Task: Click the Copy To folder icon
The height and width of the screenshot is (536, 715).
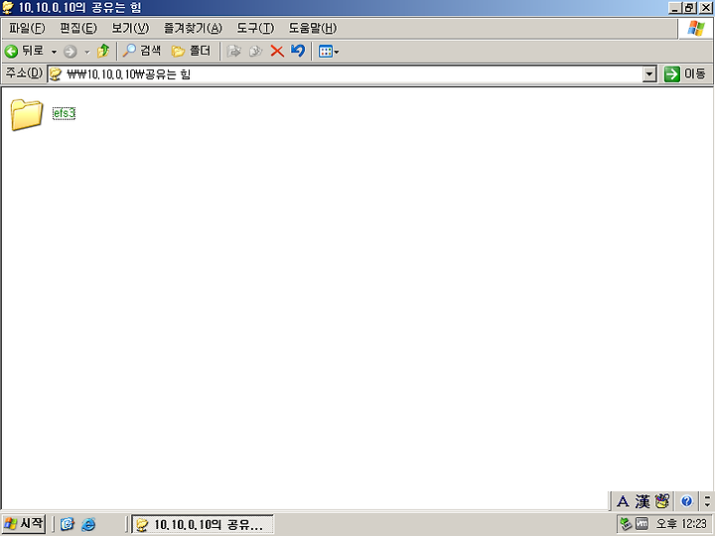Action: (255, 51)
